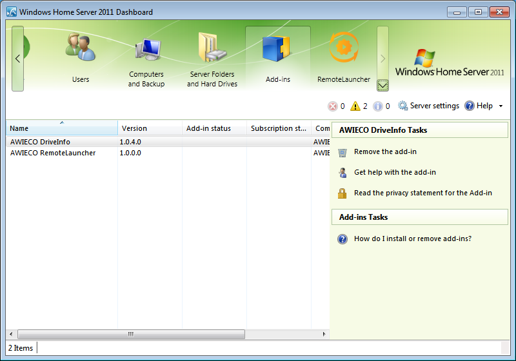Click the blue informational alerts icon
This screenshot has height=361, width=516.
(378, 106)
